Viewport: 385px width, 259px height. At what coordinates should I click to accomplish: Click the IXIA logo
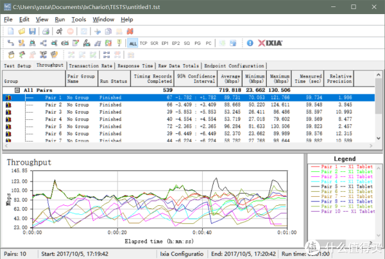click(x=270, y=43)
